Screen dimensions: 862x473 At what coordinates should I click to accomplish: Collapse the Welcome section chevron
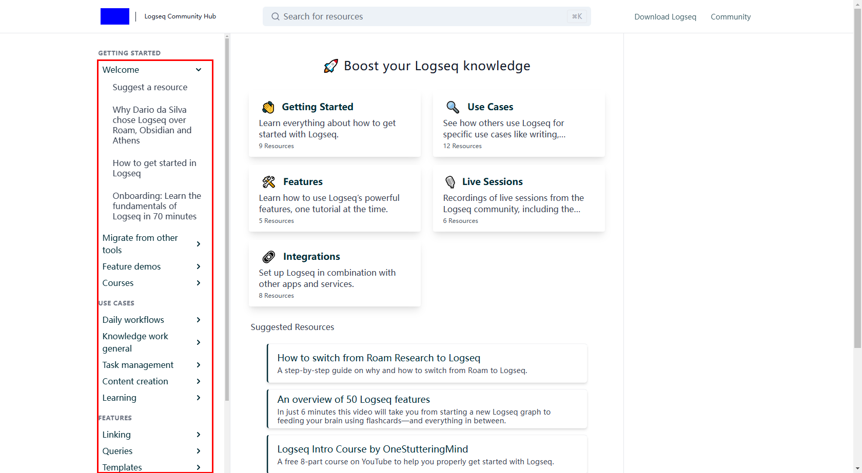click(x=199, y=70)
